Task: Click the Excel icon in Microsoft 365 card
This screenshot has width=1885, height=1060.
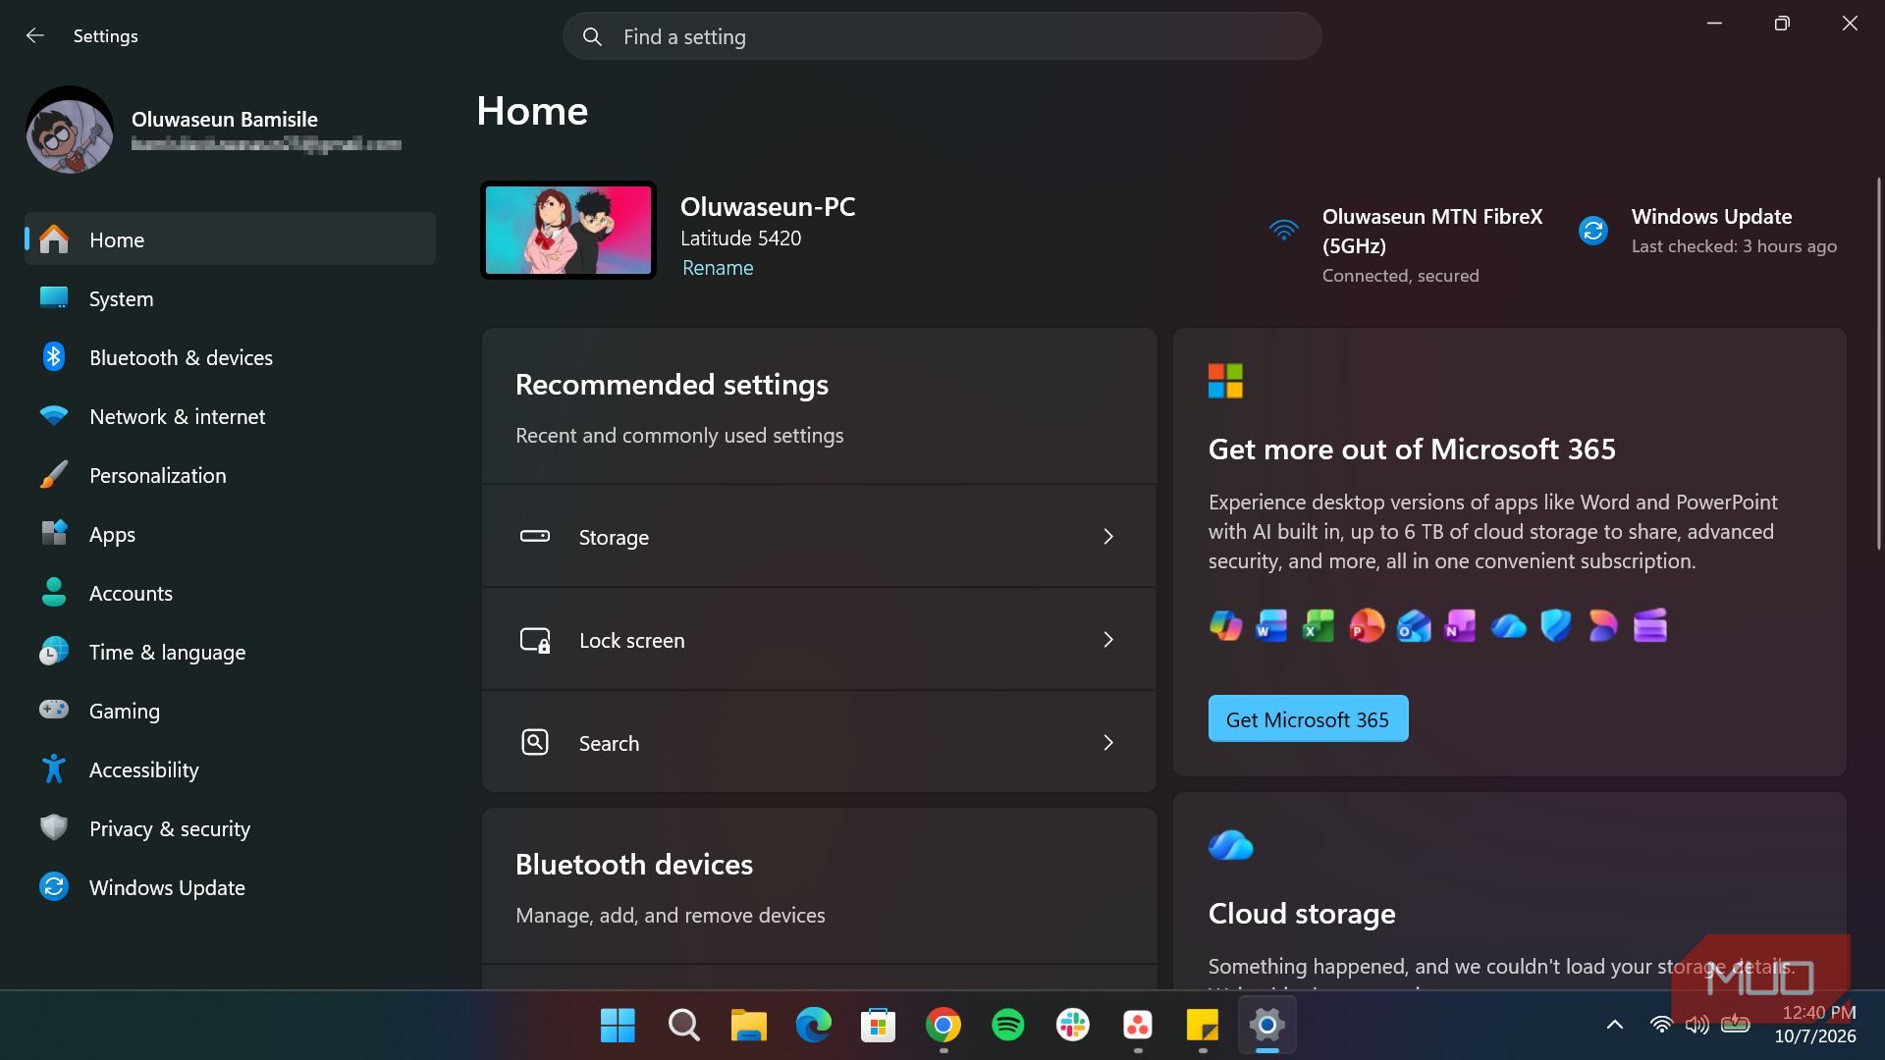Action: point(1319,625)
